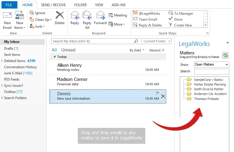This screenshot has height=152, width=234.
Task: Expand the Deleted Items folder
Action: pyautogui.click(x=2, y=61)
